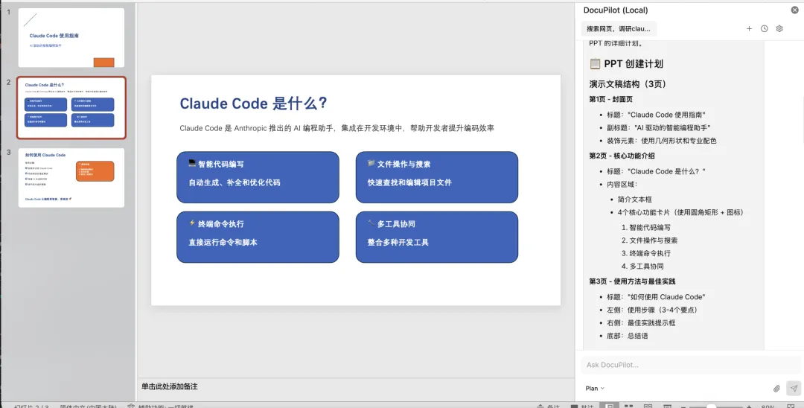This screenshot has width=804, height=408.
Task: Start a new DocuPilot chat with plus icon
Action: [749, 29]
